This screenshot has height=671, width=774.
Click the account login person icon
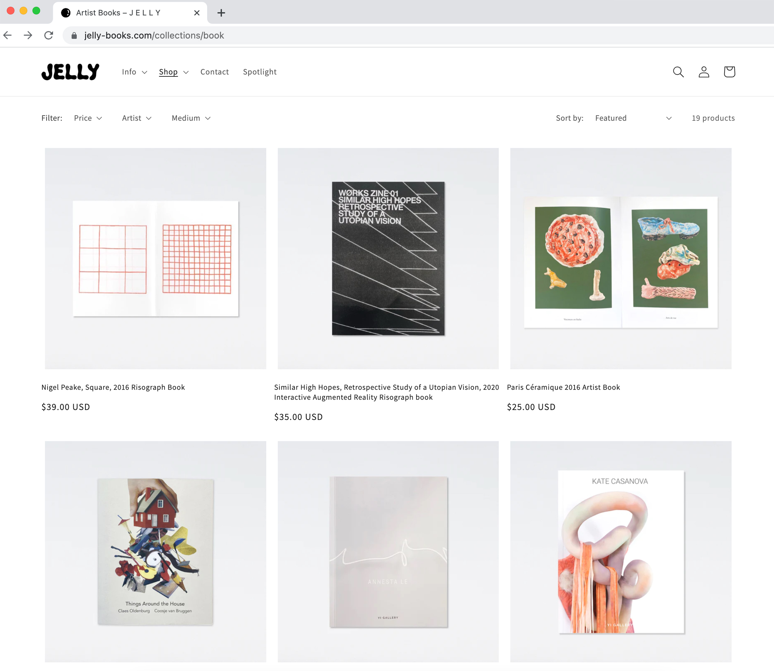tap(704, 72)
